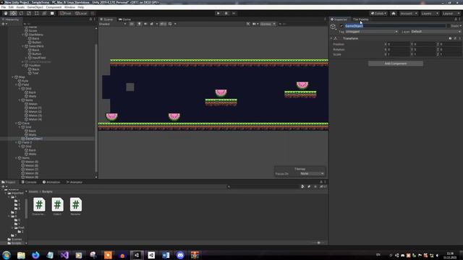Click the Position X field
The height and width of the screenshot is (260, 463).
399,44
